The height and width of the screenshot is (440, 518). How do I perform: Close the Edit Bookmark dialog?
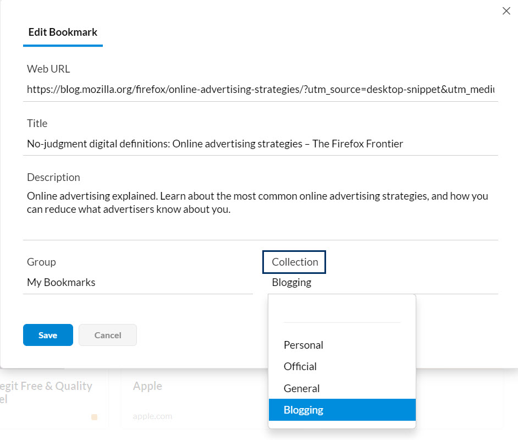[506, 11]
